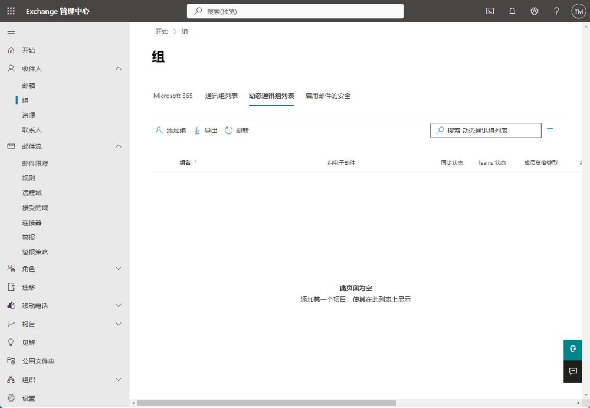The image size is (590, 408).
Task: Switch to the 通讯组列表 tab
Action: coord(221,96)
